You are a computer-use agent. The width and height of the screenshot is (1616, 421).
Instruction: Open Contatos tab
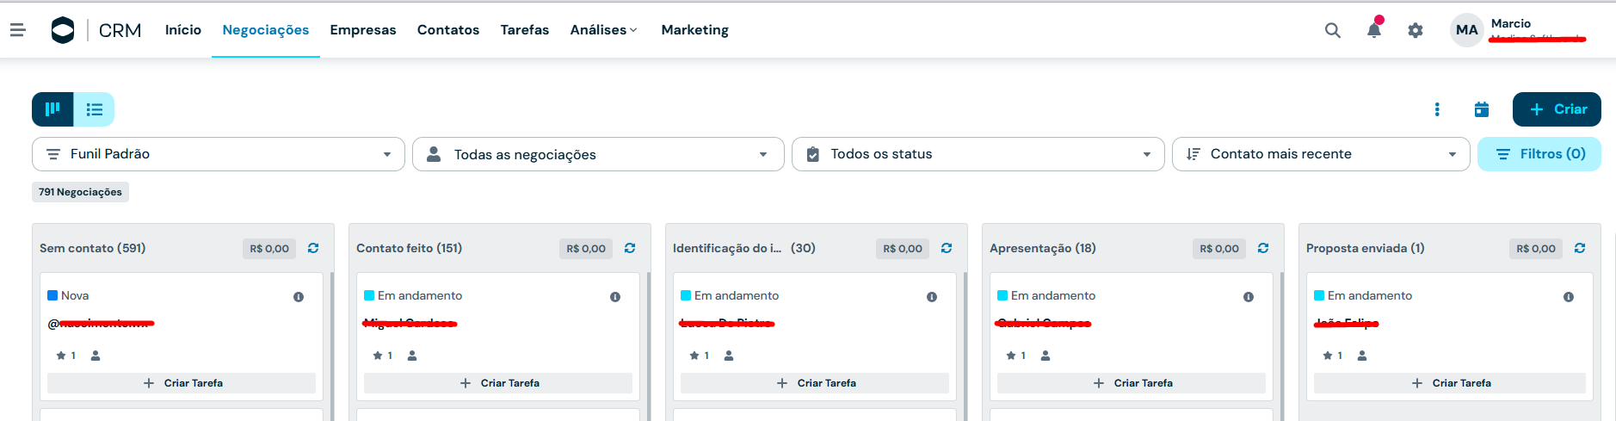coord(448,30)
